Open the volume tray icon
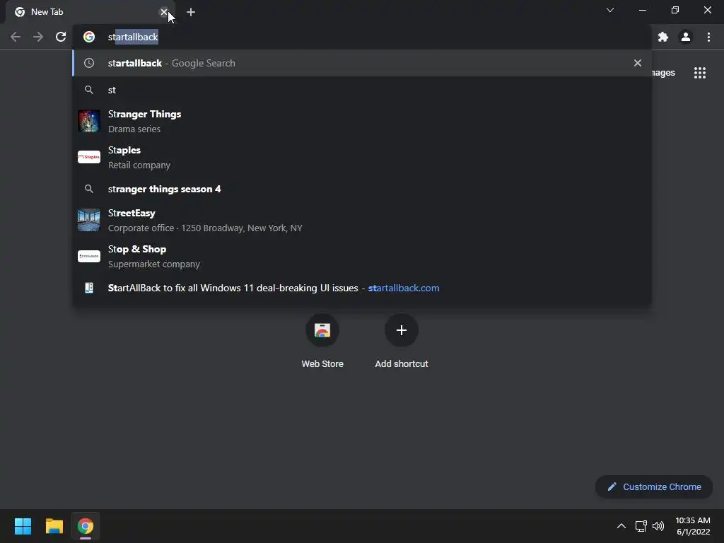724x543 pixels. click(x=658, y=526)
